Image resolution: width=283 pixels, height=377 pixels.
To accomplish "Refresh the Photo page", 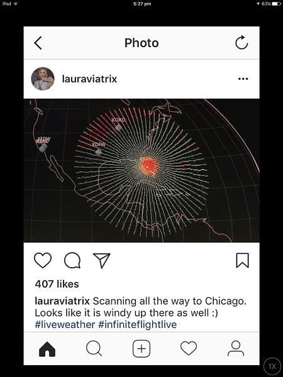I will [x=241, y=42].
